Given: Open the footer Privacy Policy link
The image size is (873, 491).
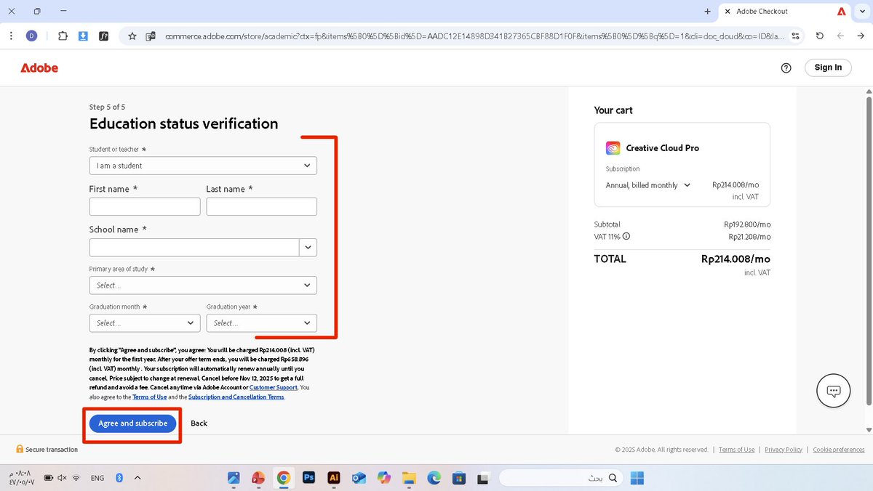Looking at the screenshot, I should [784, 450].
